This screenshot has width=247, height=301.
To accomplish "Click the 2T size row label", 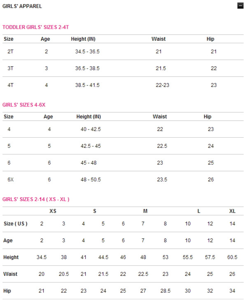I will (10, 52).
